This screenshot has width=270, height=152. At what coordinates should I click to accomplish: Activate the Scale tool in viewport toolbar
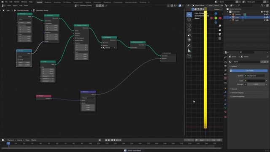[189, 35]
